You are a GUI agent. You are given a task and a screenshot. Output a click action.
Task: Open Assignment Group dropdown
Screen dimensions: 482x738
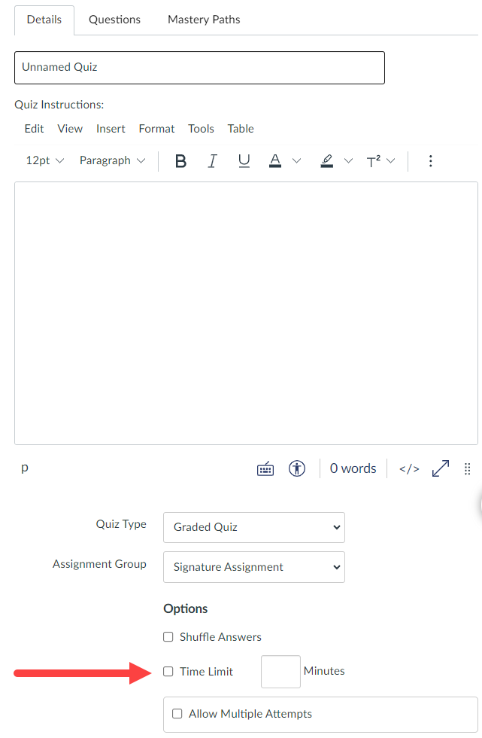pos(254,567)
